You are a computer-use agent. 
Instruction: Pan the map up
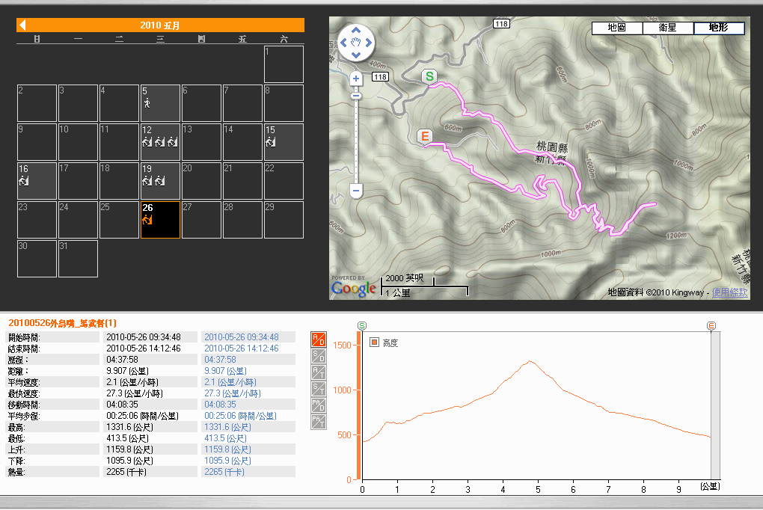pos(356,30)
